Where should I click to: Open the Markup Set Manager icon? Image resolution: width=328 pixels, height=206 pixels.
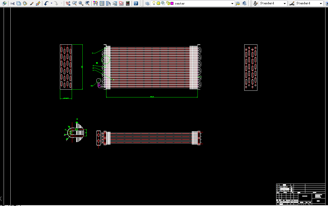pyautogui.click(x=121, y=3)
